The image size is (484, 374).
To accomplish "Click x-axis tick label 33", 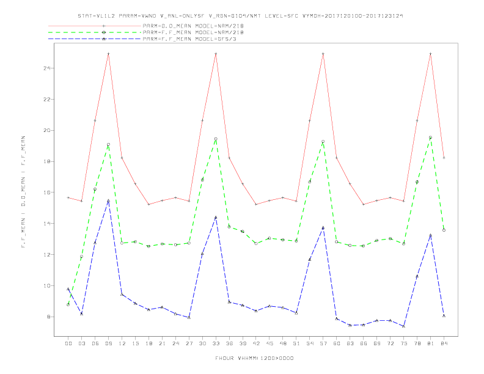I will click(x=216, y=343).
